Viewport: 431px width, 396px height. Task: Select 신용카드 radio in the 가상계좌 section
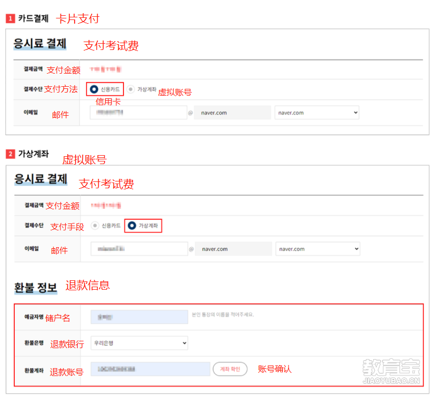(95, 226)
